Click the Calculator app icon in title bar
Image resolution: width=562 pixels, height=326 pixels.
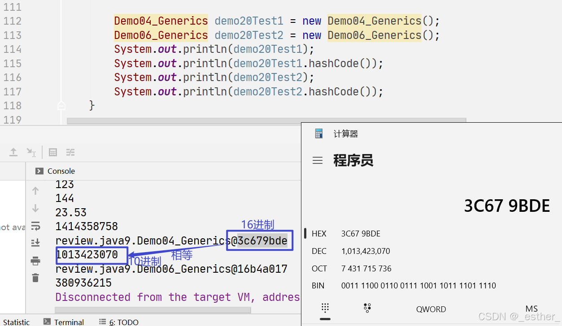319,133
